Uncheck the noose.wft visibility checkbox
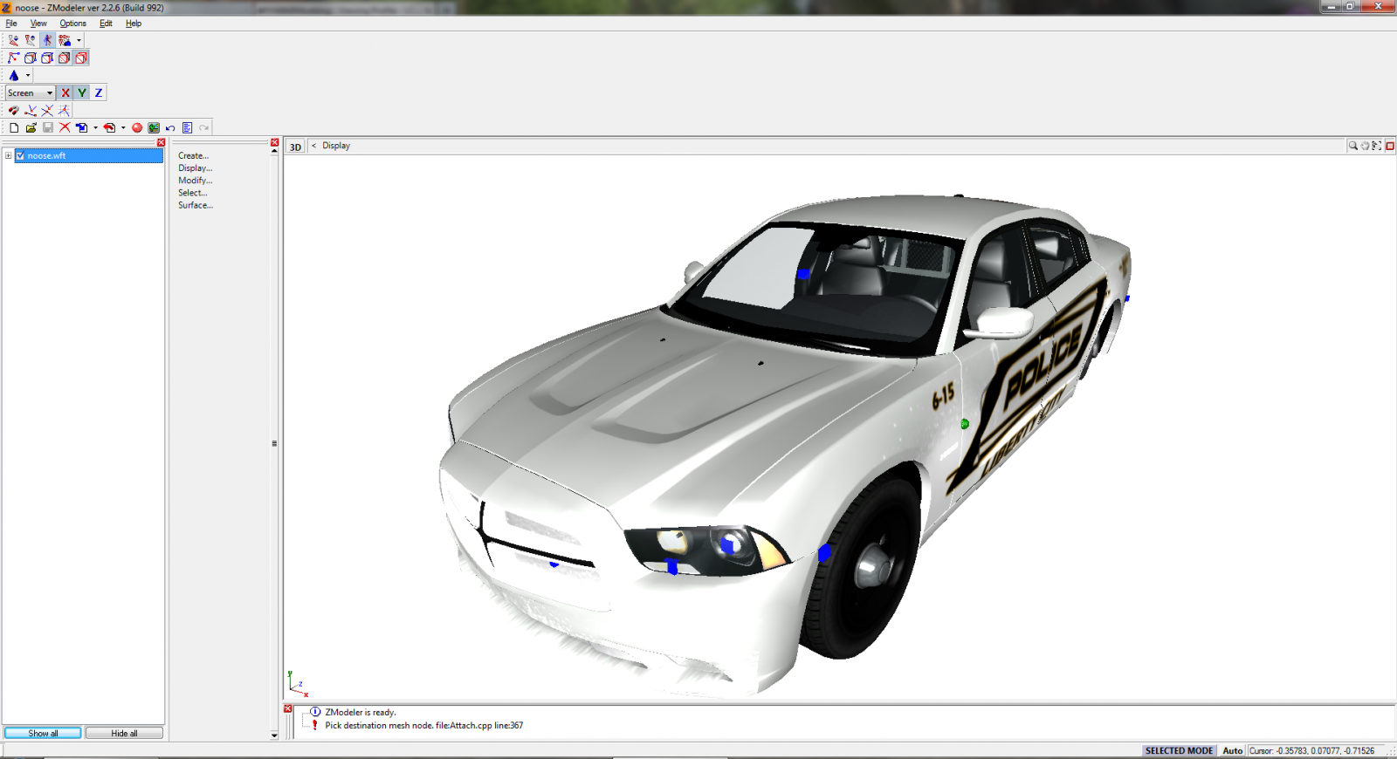This screenshot has width=1397, height=759. point(20,156)
